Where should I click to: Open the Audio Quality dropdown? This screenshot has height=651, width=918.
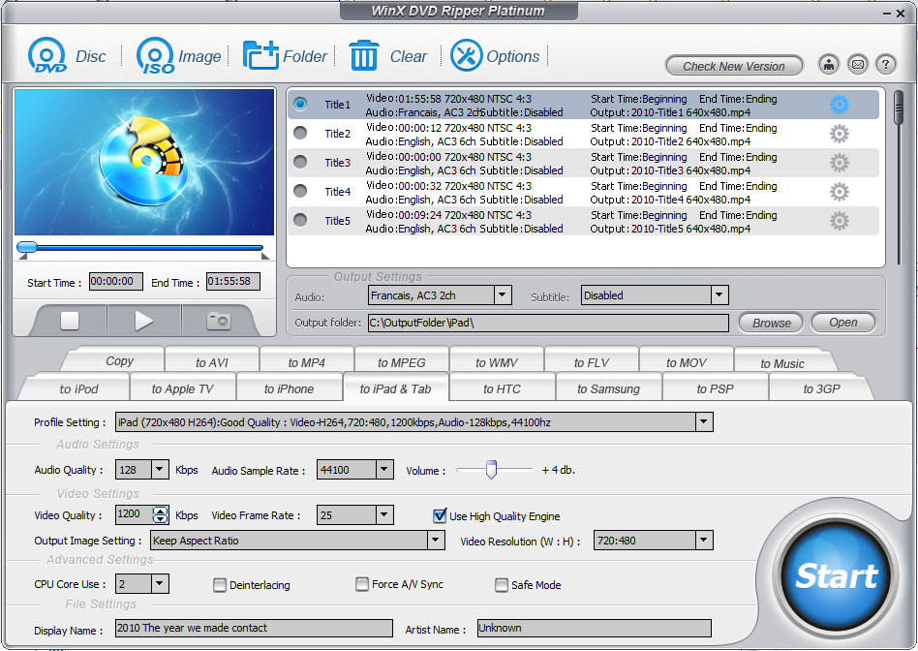pos(160,469)
